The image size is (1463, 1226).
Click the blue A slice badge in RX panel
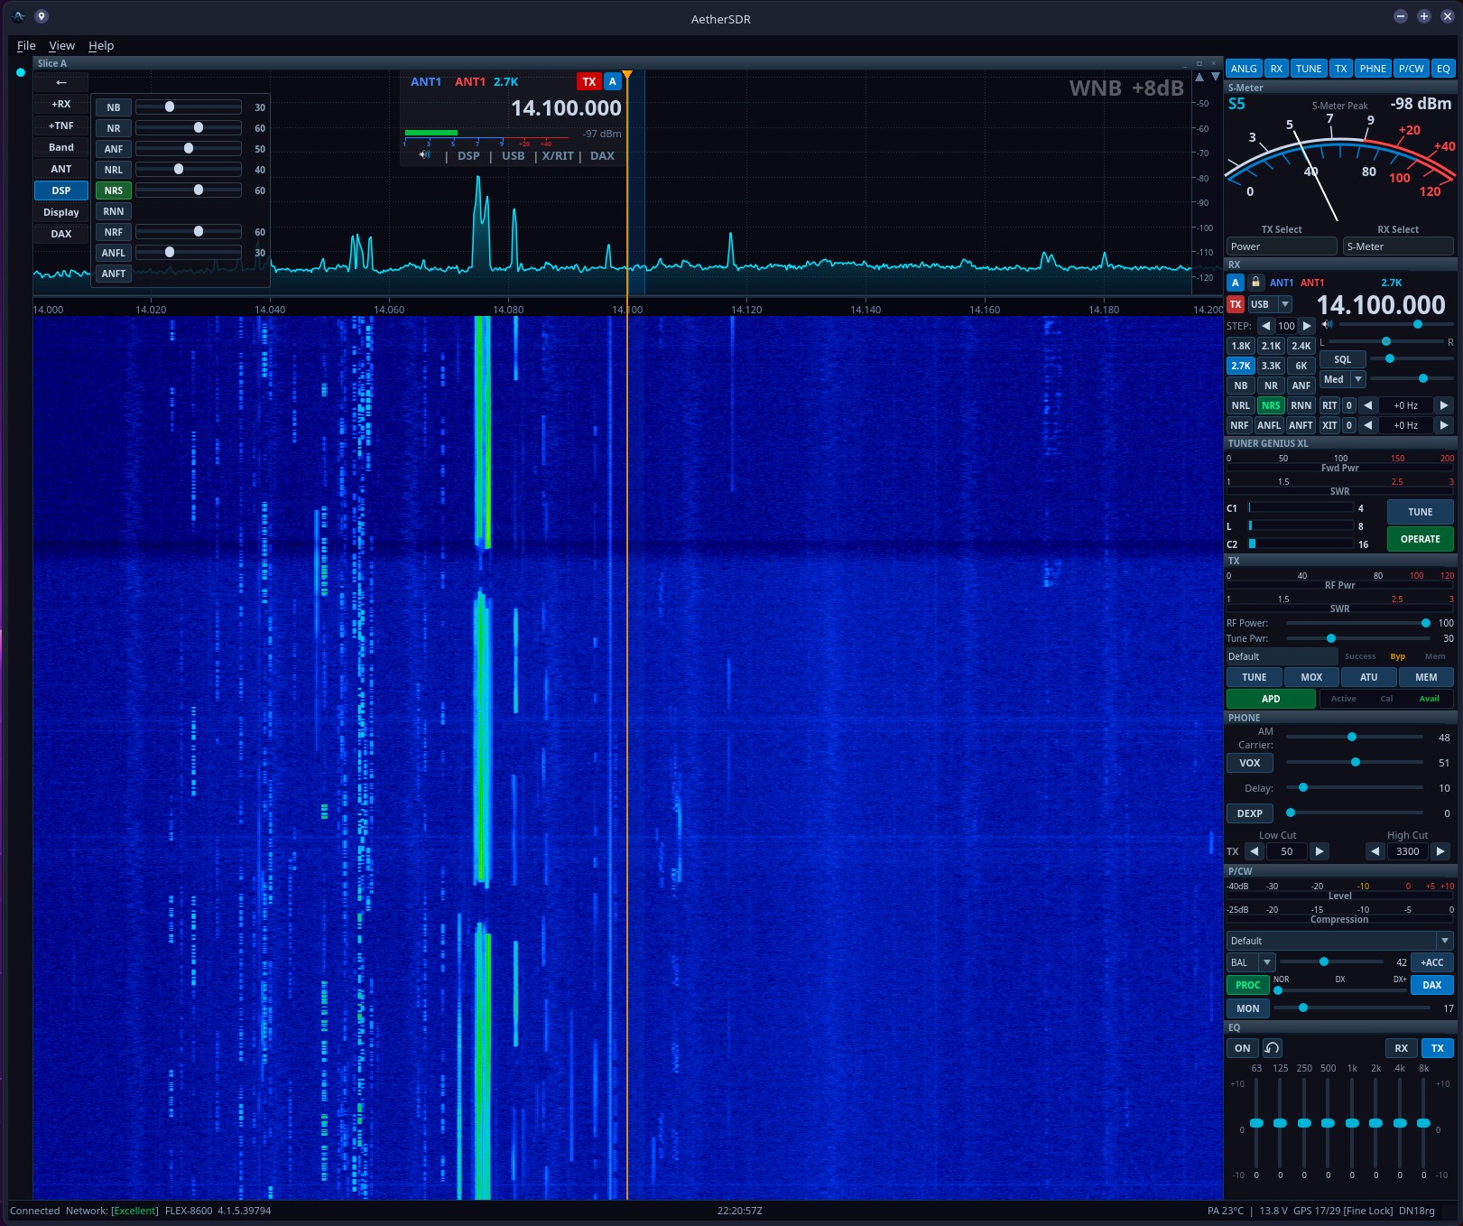point(1236,283)
